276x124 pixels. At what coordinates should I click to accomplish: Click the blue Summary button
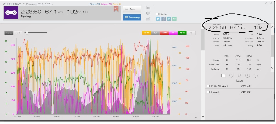pyautogui.click(x=132, y=18)
